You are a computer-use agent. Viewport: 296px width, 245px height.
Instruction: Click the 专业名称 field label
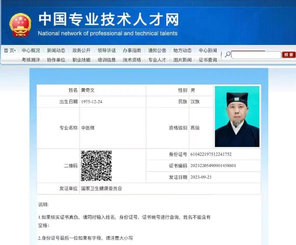[69, 128]
